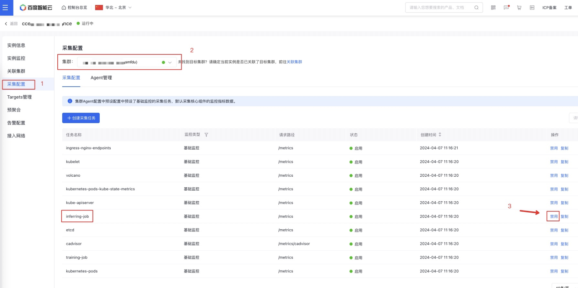Open the hamburger navigation menu
Image resolution: width=578 pixels, height=288 pixels.
click(5, 7)
